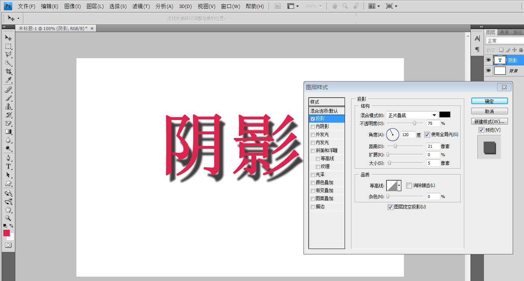Image resolution: width=524 pixels, height=281 pixels.
Task: Select the Eraser tool
Action: pyautogui.click(x=8, y=123)
